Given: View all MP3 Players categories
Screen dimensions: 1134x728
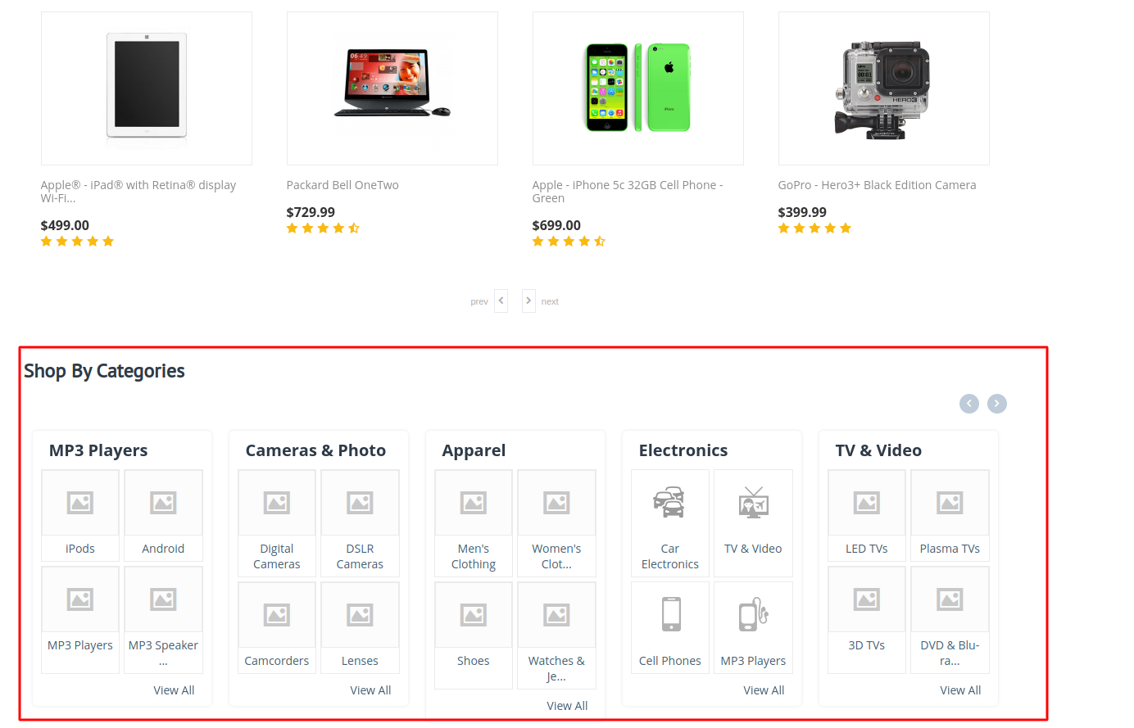Looking at the screenshot, I should [x=174, y=690].
